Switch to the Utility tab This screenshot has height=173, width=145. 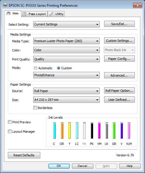pos(56,14)
